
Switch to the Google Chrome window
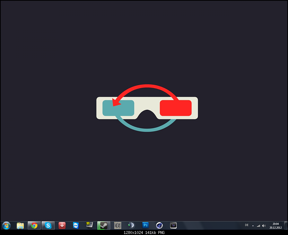pos(34,225)
